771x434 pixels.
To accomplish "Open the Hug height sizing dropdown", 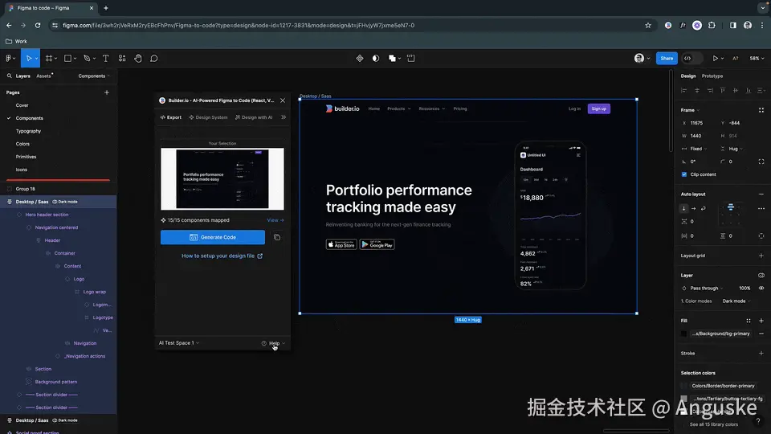I will pyautogui.click(x=732, y=149).
